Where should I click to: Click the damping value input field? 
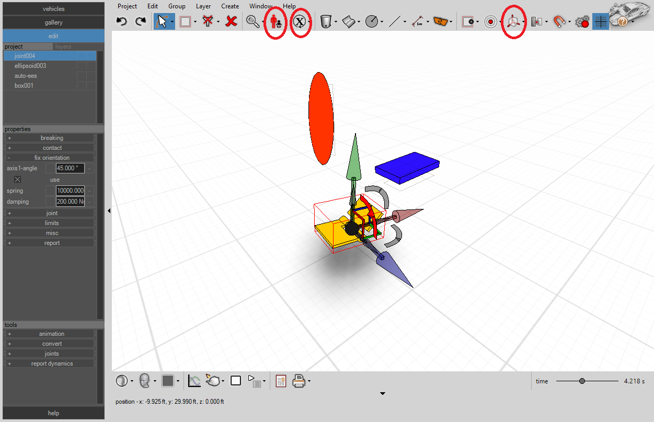[x=70, y=202]
